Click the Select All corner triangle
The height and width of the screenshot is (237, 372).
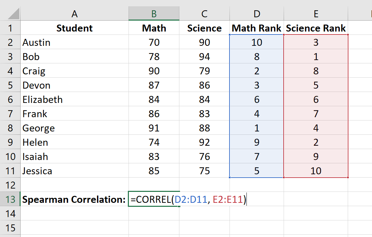coord(14,14)
